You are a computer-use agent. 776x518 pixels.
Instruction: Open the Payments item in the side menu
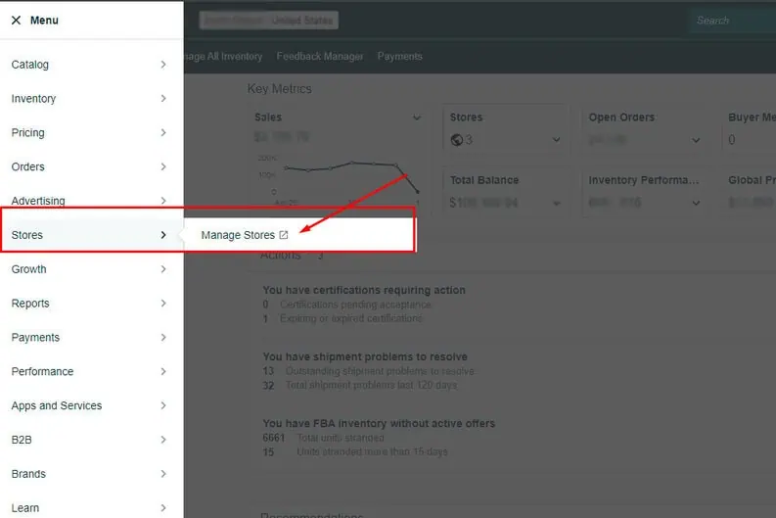coord(92,337)
